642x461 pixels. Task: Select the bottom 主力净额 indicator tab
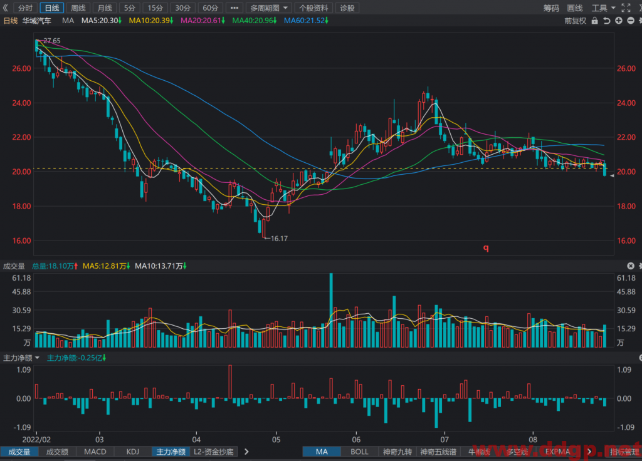pos(171,452)
